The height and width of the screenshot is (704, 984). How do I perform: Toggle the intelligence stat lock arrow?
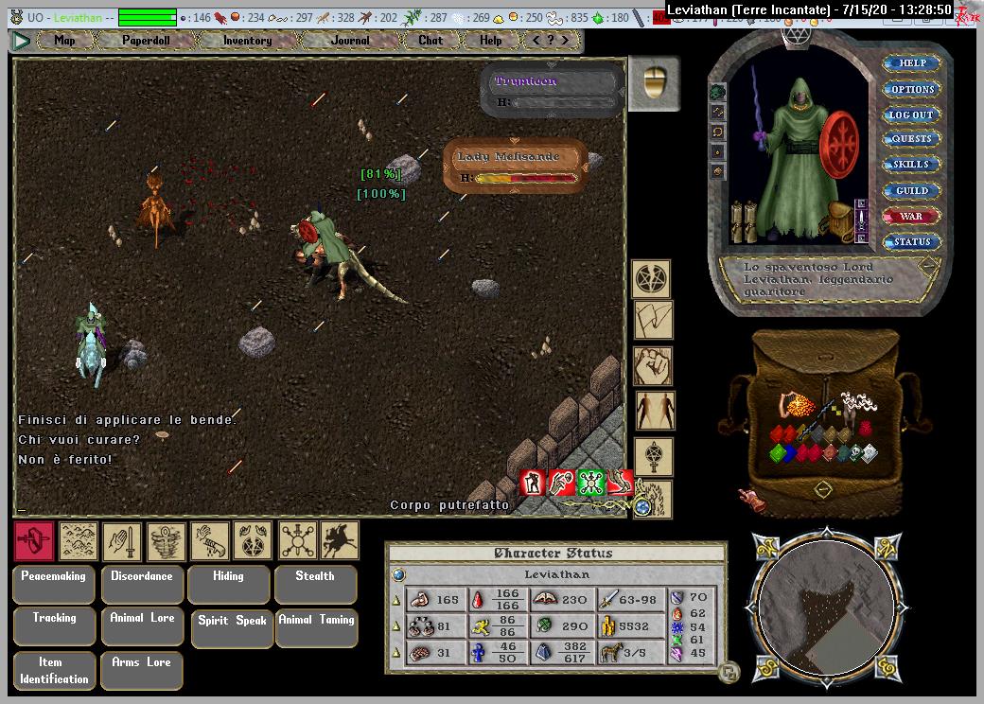pos(396,653)
